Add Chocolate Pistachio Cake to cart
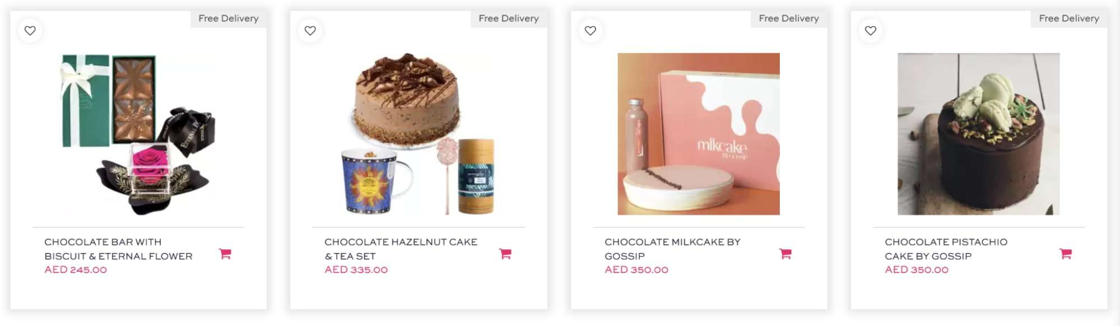The image size is (1120, 326). click(x=1066, y=254)
